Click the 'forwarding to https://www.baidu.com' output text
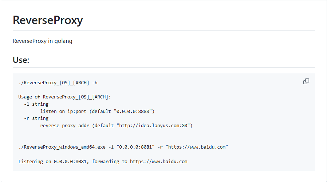This screenshot has height=182, width=327. click(x=139, y=161)
